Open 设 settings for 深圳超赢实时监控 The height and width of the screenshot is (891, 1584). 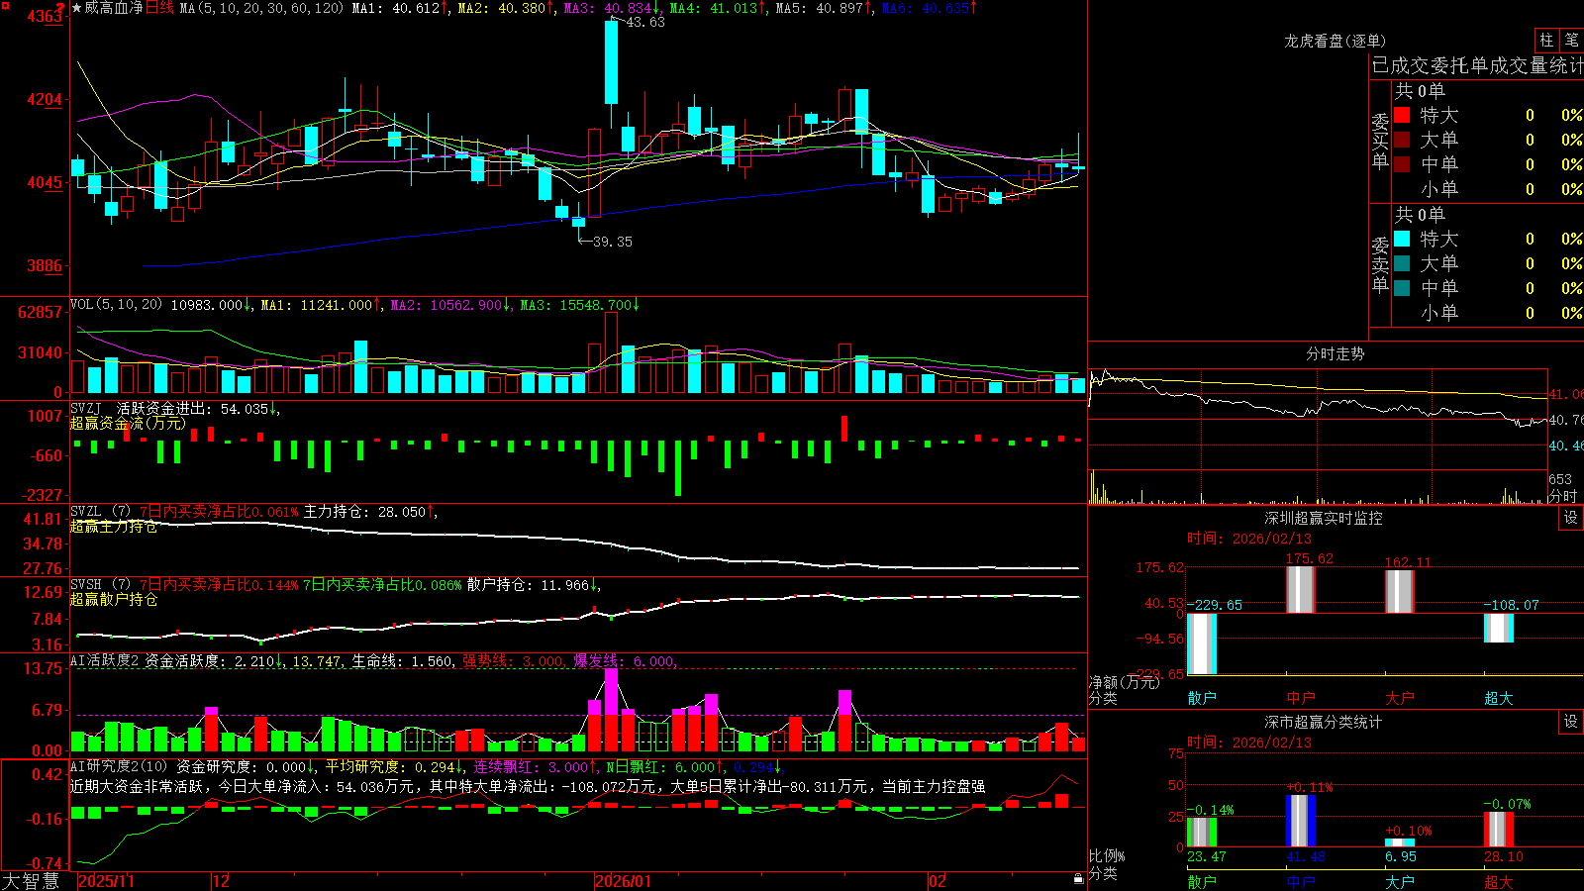point(1571,518)
